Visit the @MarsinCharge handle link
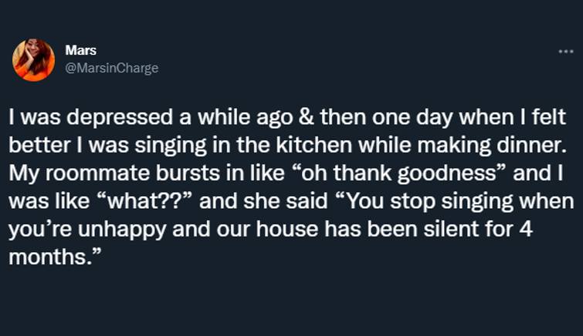This screenshot has height=336, width=583. 111,68
